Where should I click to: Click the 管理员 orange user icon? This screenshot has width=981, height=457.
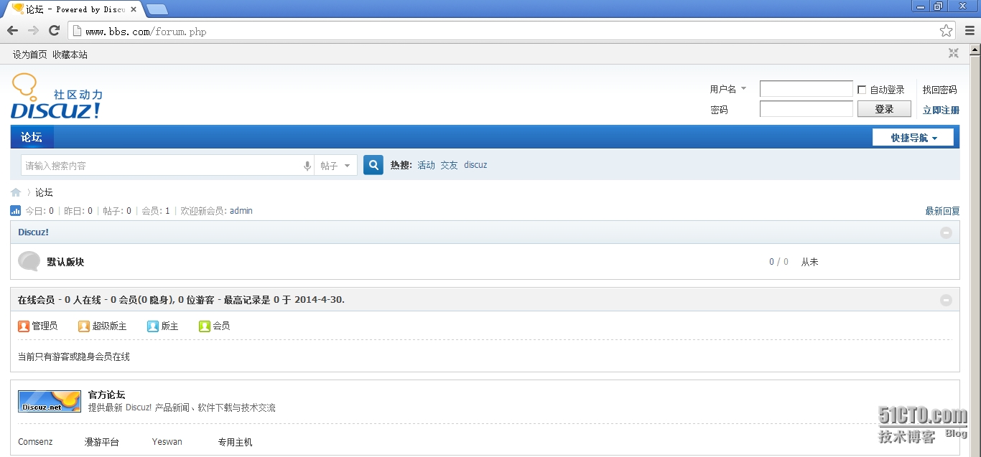[24, 326]
